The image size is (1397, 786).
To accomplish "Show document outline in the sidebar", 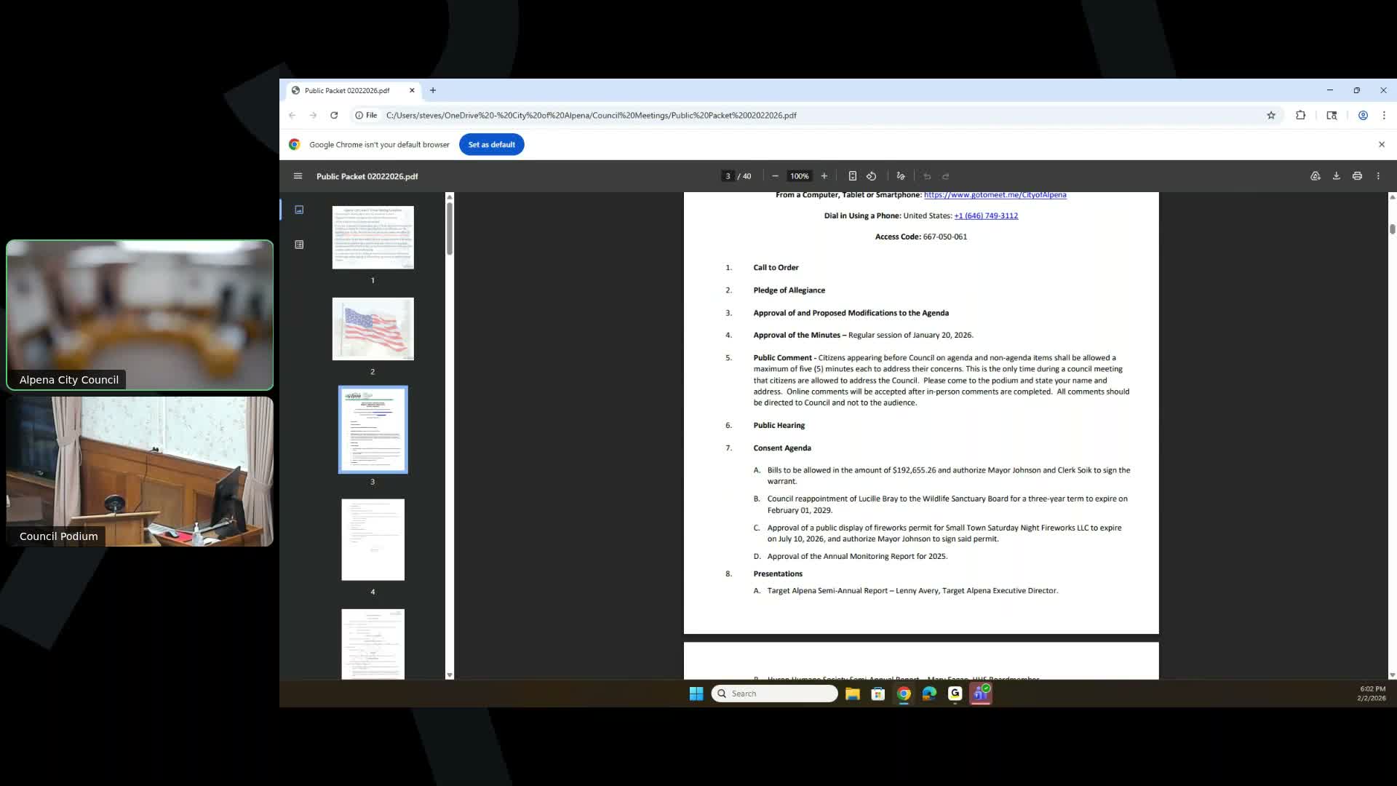I will pos(299,245).
